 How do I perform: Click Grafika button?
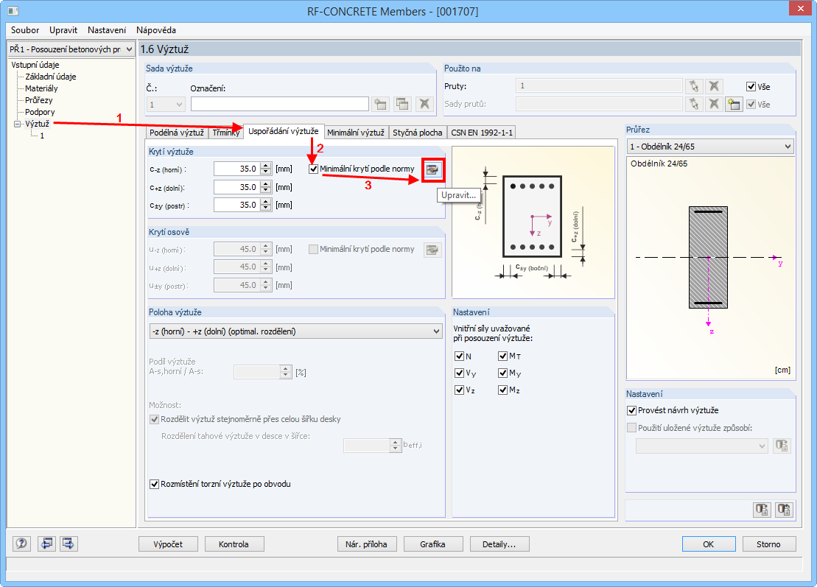click(x=433, y=544)
